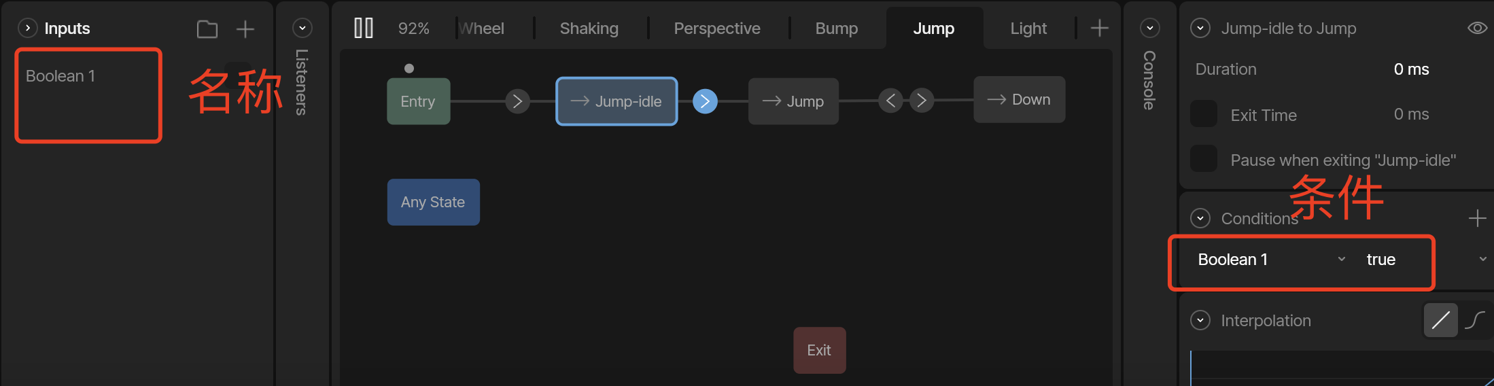
Task: Add a condition with the plus icon
Action: [1477, 218]
